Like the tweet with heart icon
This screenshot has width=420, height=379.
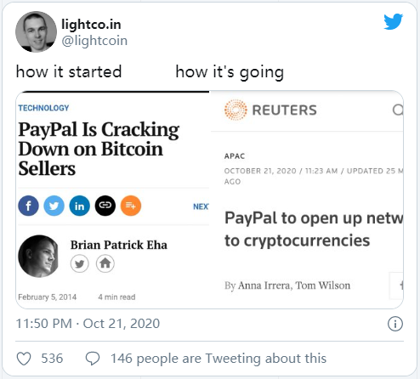pos(24,359)
